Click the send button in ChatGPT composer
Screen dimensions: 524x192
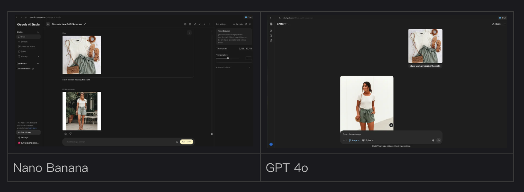tap(438, 140)
